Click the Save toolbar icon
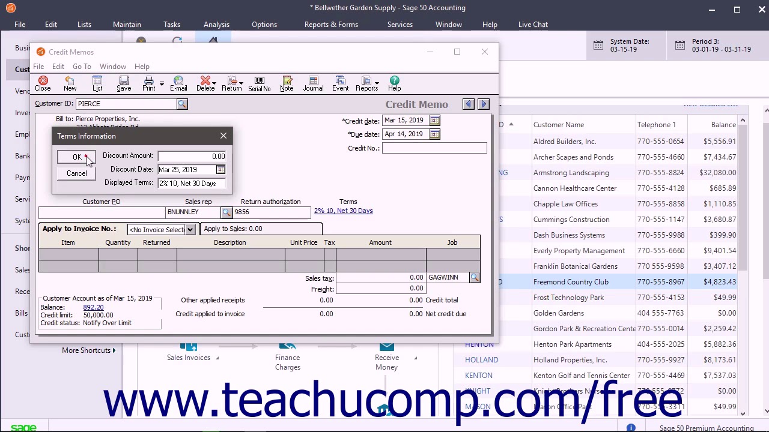The image size is (769, 432). [x=124, y=83]
